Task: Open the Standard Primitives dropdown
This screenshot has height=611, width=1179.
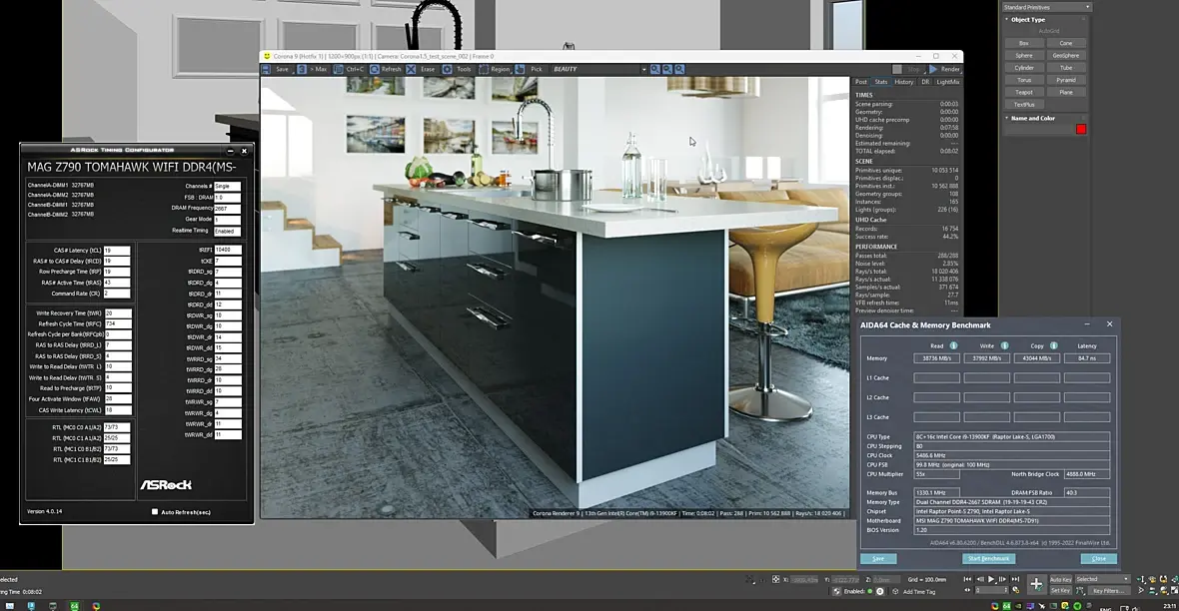Action: point(1046,7)
